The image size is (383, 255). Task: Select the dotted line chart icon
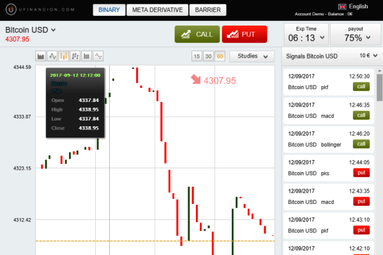pyautogui.click(x=98, y=56)
